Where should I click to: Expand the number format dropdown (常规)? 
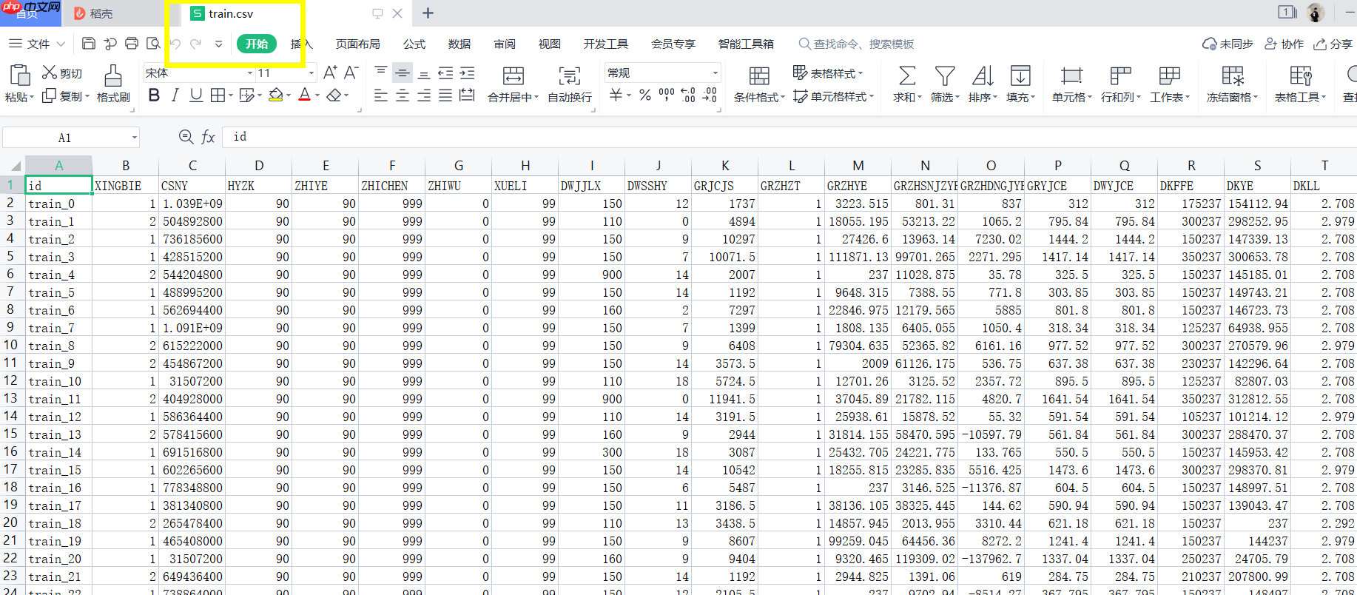pos(715,73)
